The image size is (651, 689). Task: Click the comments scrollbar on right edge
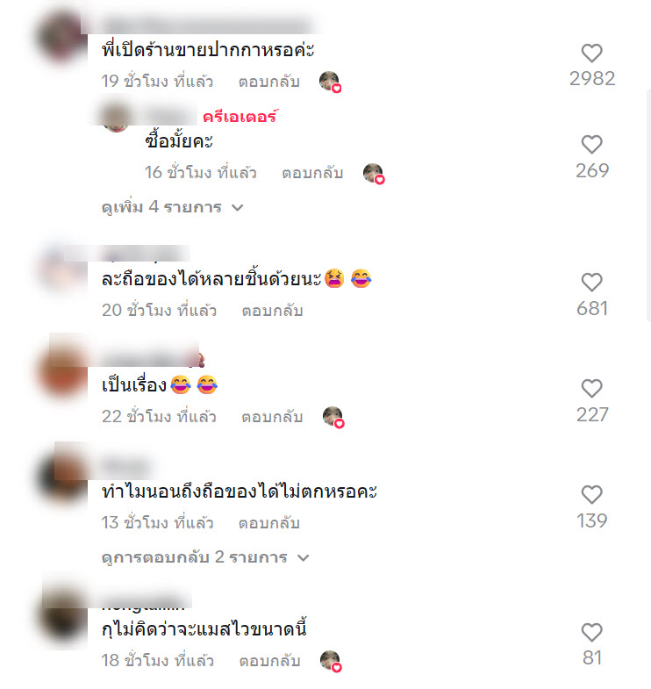click(648, 205)
